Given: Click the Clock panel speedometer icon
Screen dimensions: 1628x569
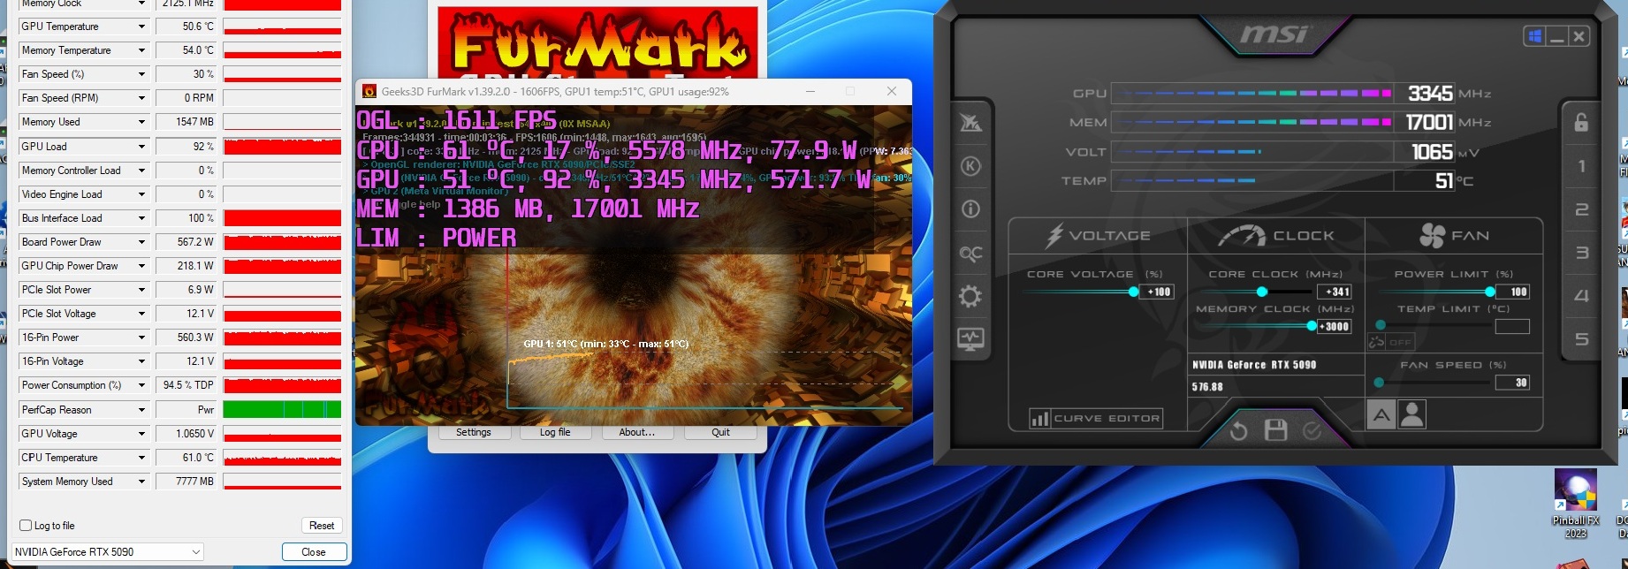Looking at the screenshot, I should click(1242, 236).
